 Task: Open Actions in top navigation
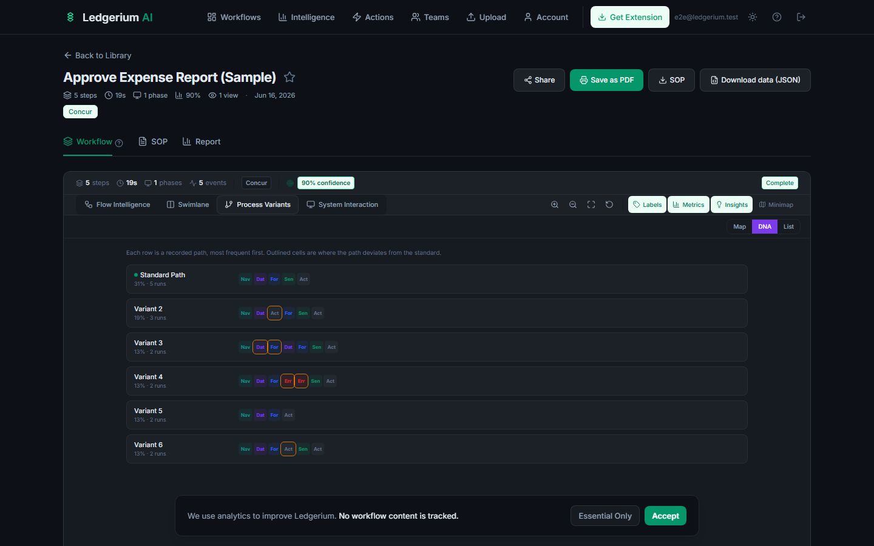point(373,17)
